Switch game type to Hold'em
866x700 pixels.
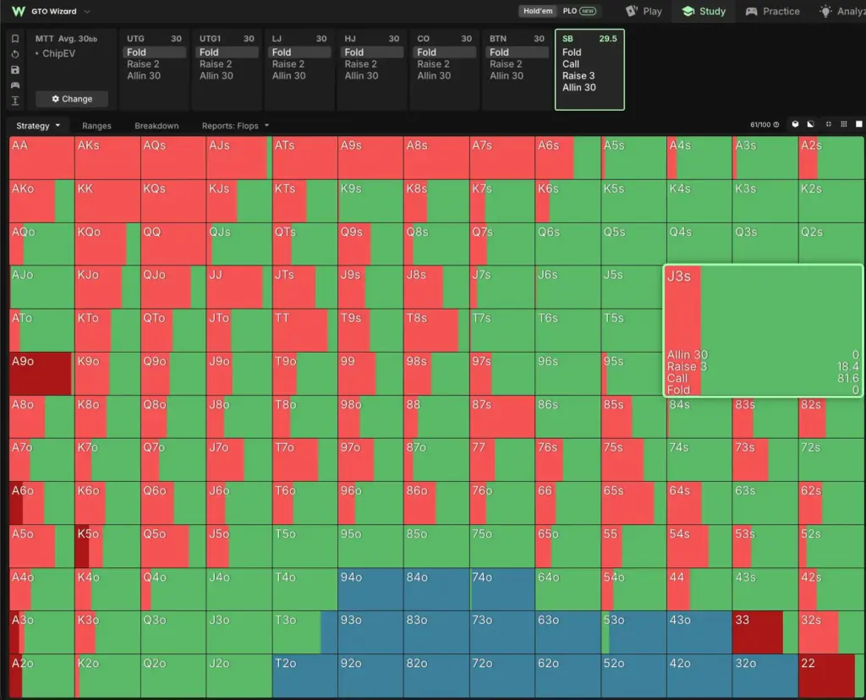click(538, 11)
